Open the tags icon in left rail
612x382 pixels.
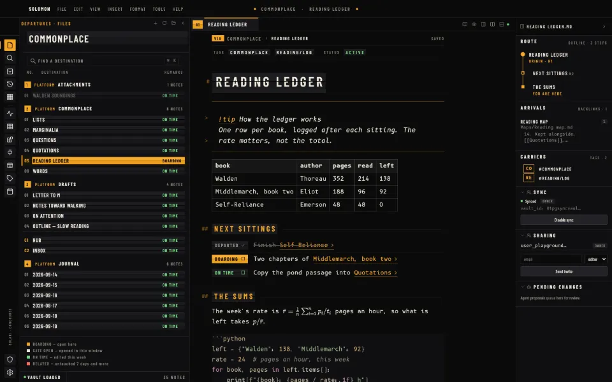coord(10,178)
